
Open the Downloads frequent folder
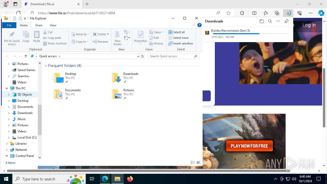pyautogui.click(x=125, y=78)
